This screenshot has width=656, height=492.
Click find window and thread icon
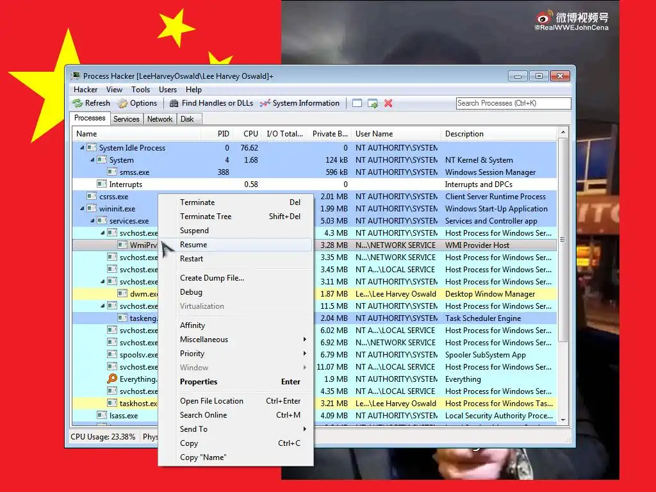coord(372,103)
